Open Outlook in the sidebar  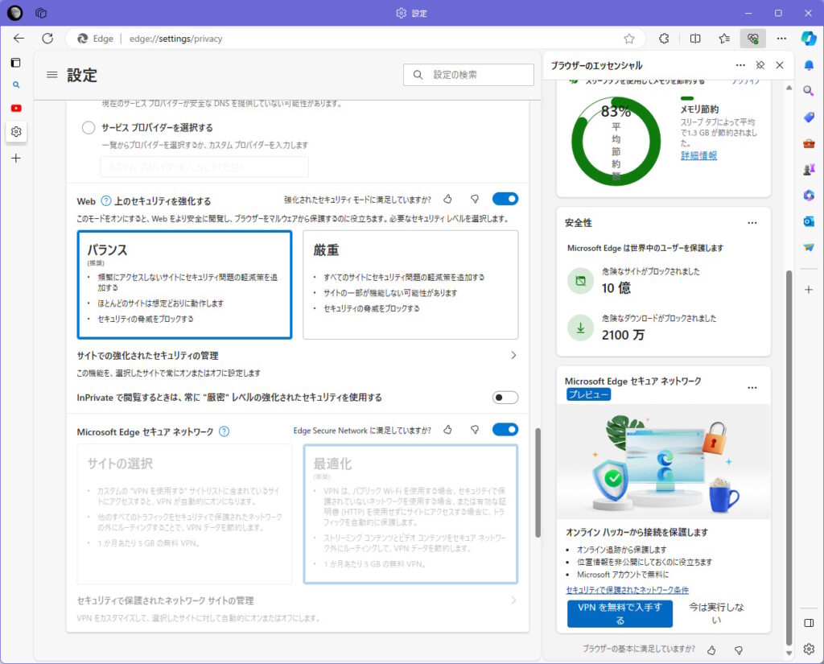pyautogui.click(x=809, y=221)
